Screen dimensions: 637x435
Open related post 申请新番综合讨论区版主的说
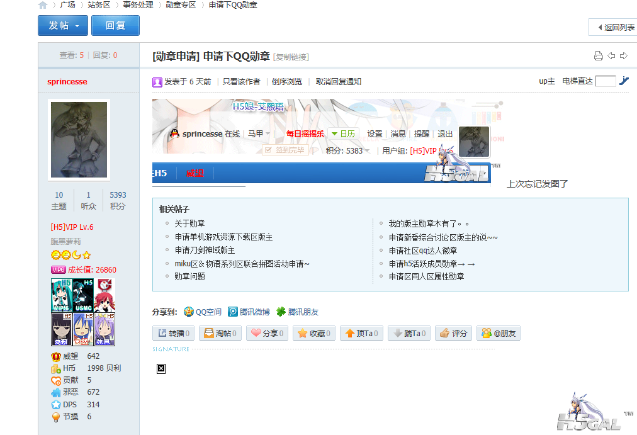[443, 237]
